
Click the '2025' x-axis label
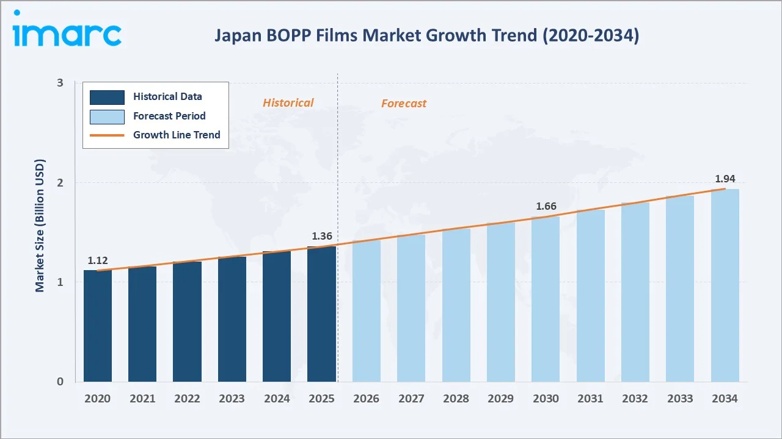pyautogui.click(x=322, y=399)
